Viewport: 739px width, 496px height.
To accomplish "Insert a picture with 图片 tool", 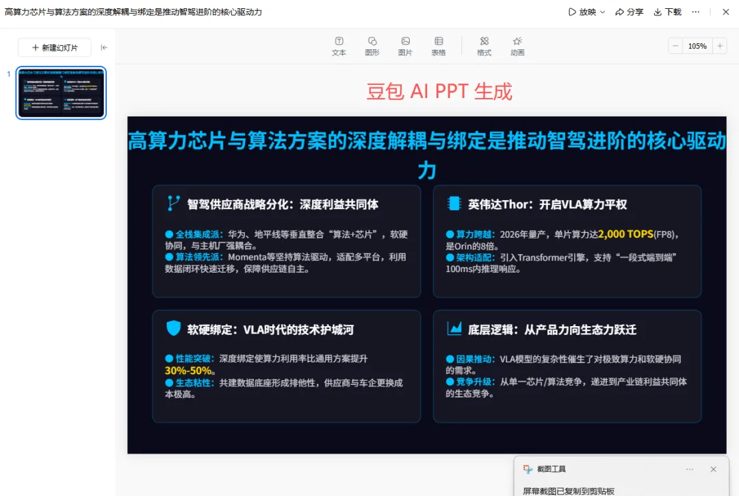I will 405,47.
